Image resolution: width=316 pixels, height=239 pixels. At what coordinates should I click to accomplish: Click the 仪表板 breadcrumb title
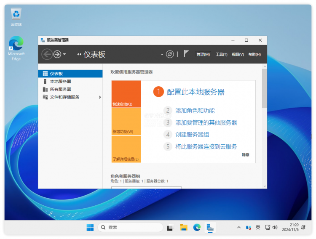point(94,54)
